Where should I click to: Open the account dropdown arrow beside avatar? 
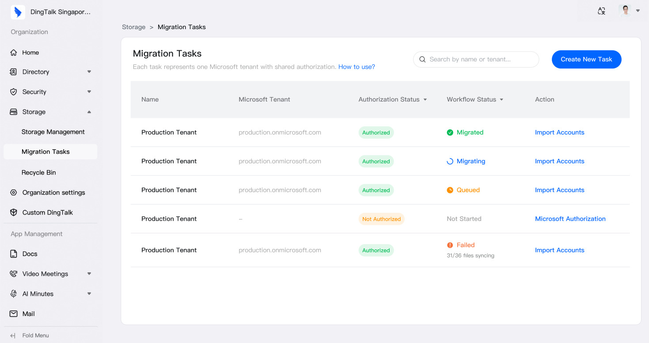638,11
